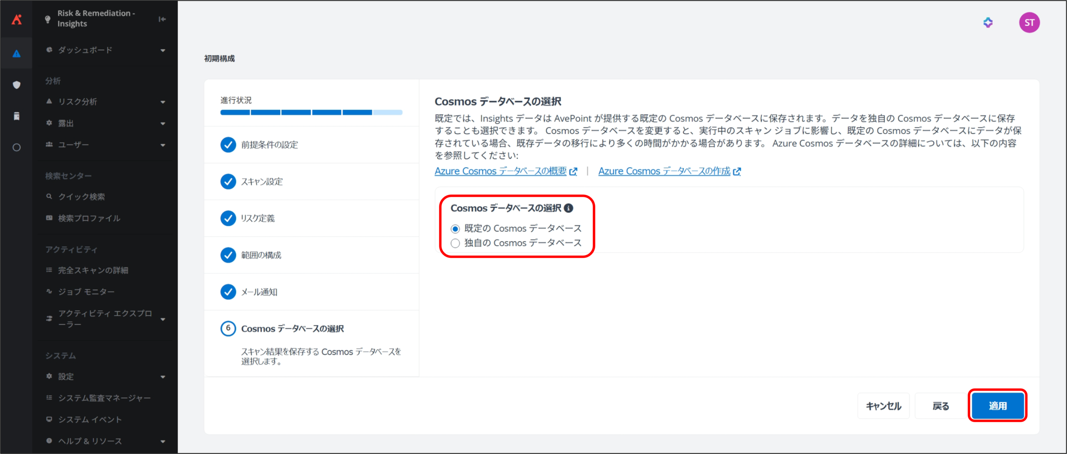Open ジョブ モニター from the sidebar
Viewport: 1067px width, 454px height.
tap(86, 292)
